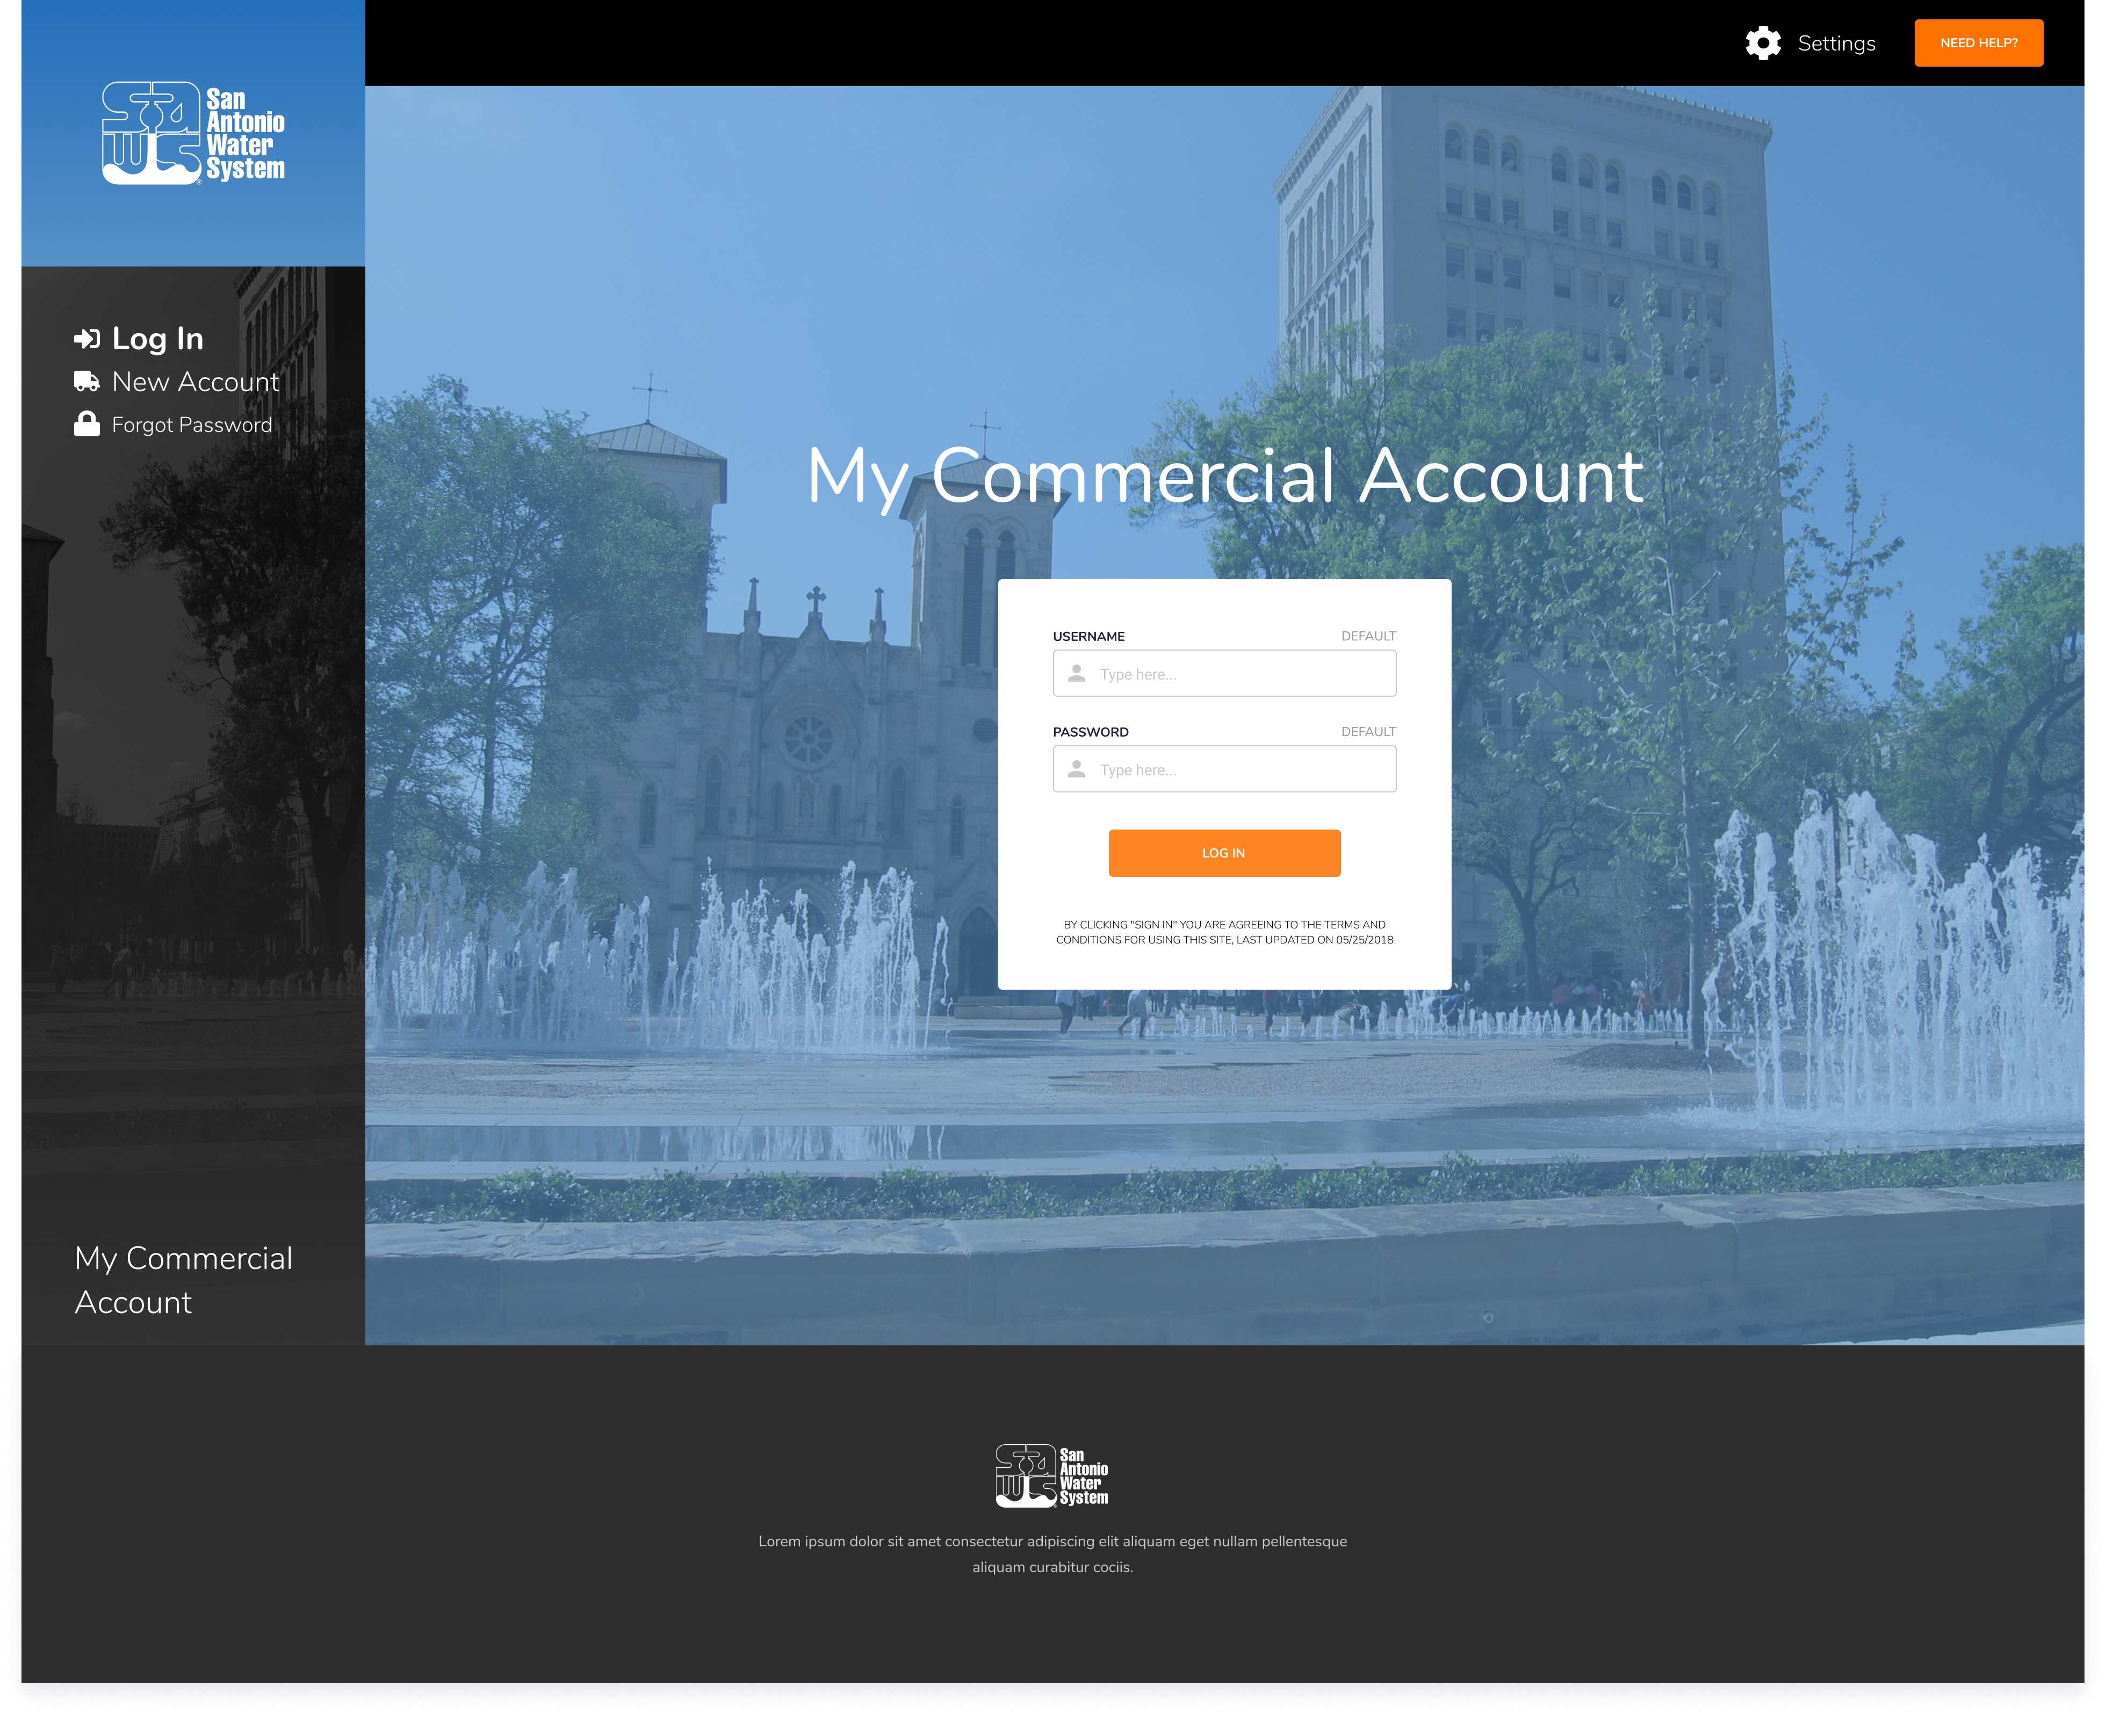Viewport: 2106px width, 1715px height.
Task: Open the New Account menu item
Action: [x=196, y=381]
